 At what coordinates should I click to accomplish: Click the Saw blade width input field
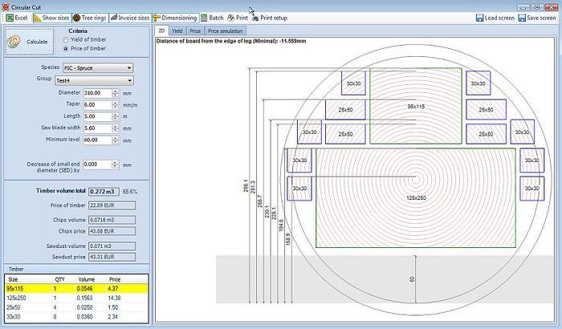point(96,128)
